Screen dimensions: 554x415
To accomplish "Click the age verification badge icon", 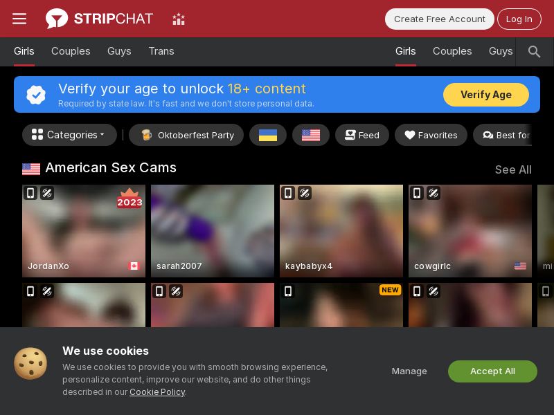I will tap(36, 95).
